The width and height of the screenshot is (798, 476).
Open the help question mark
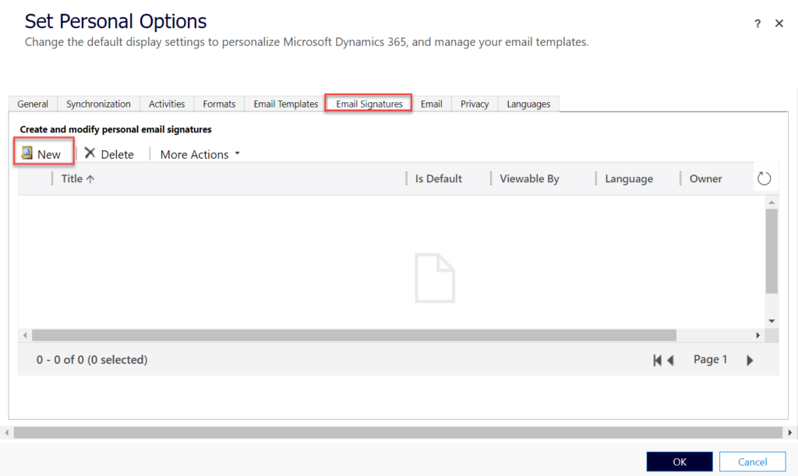click(757, 24)
